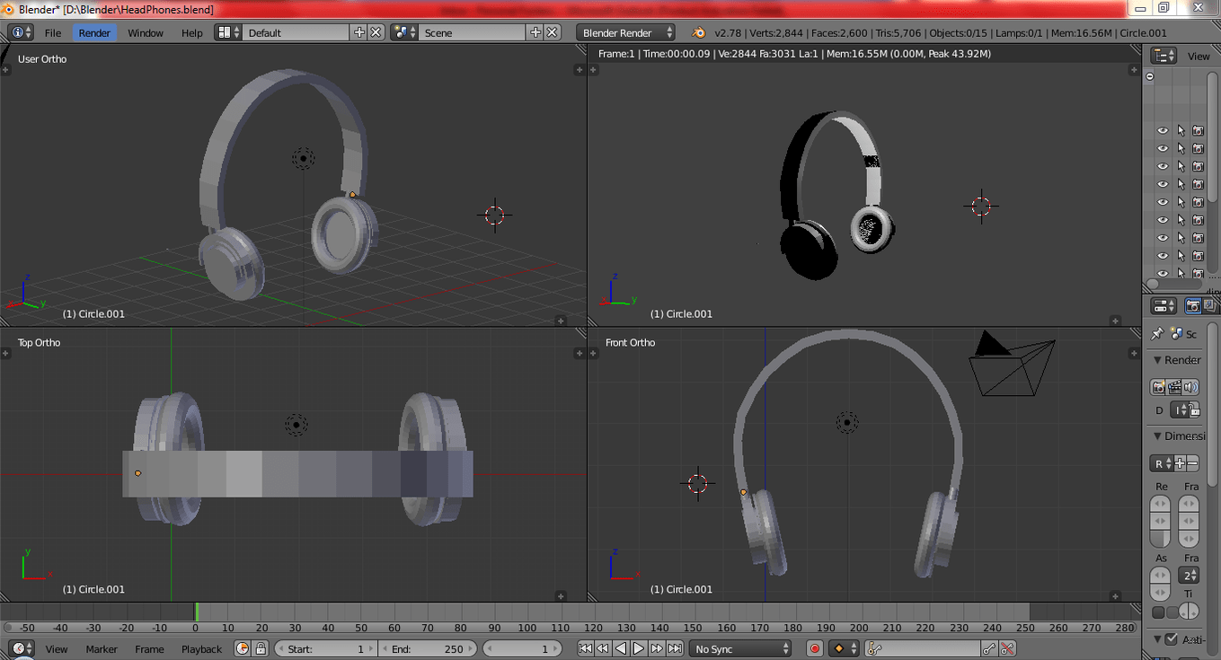
Task: Toggle visibility eye of first outliner object
Action: 1163,131
